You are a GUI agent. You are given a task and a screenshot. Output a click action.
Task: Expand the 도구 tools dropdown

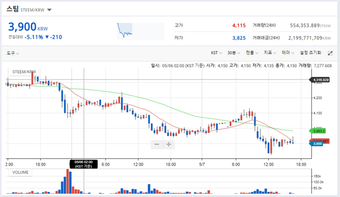13,53
